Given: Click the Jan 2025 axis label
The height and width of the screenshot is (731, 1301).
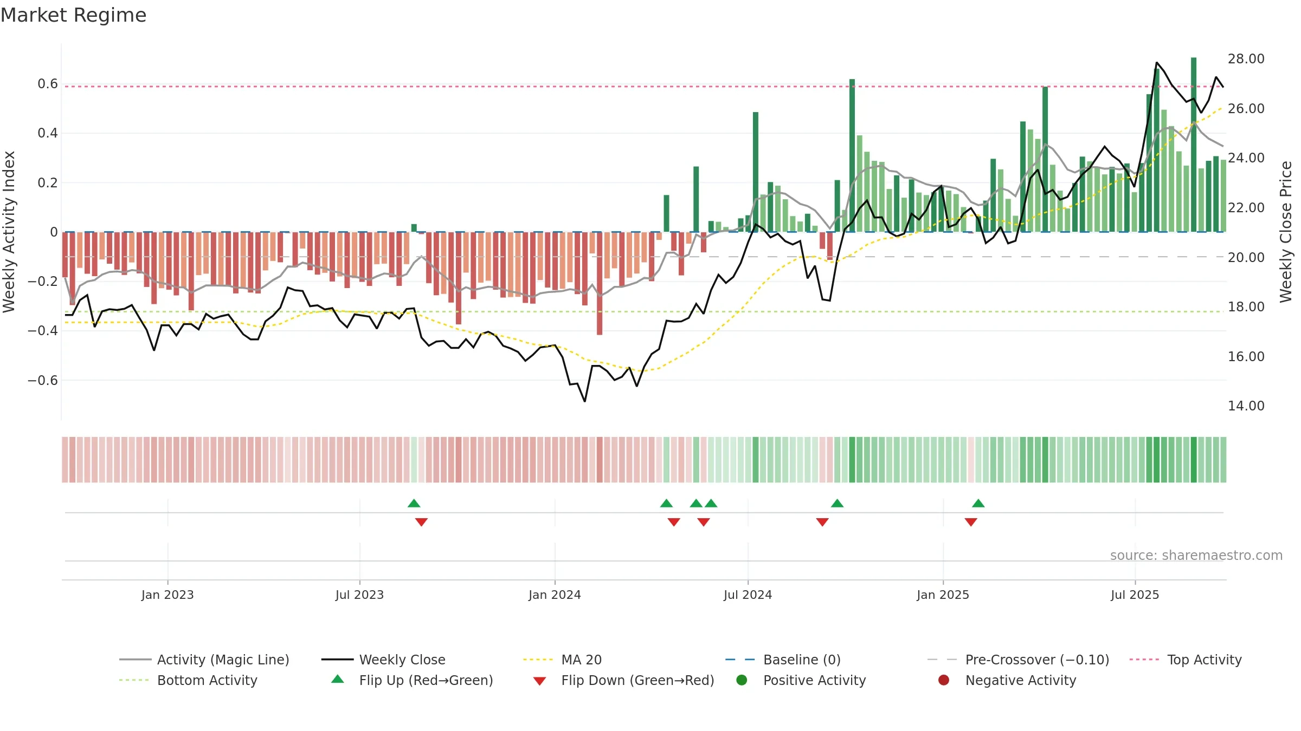Looking at the screenshot, I should 943,595.
